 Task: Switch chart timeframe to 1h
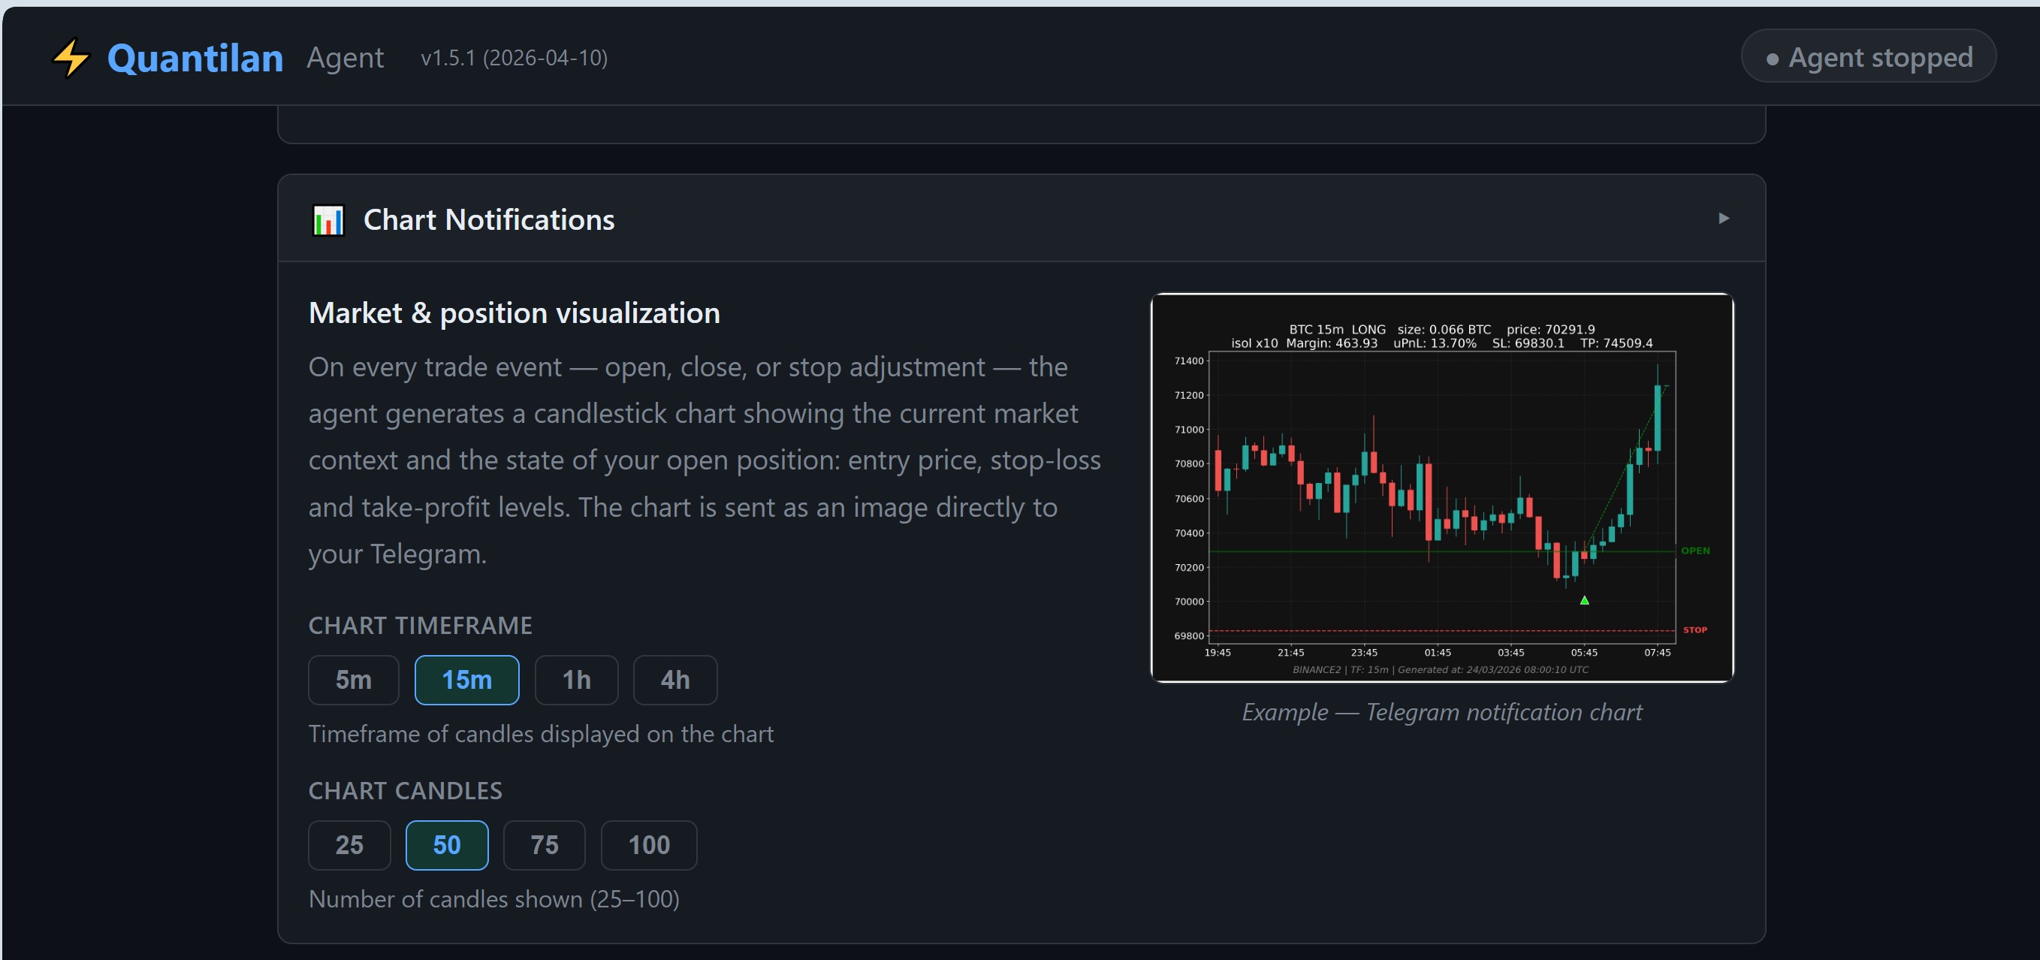576,680
